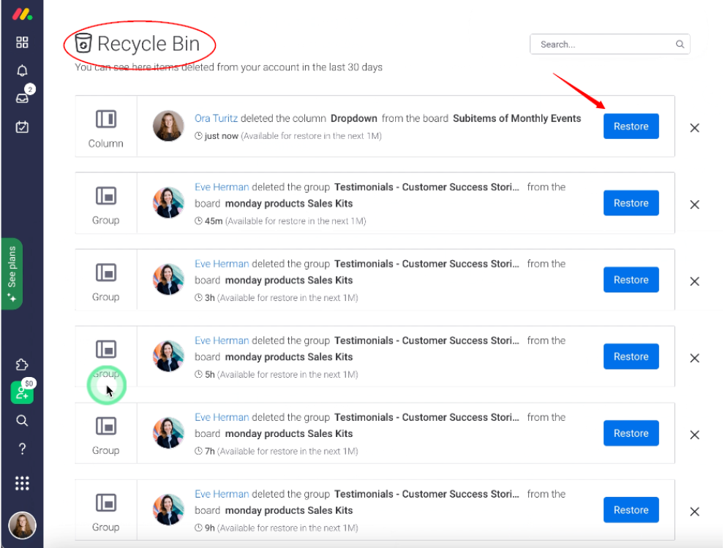Open the nine-dot apps menu
Image resolution: width=725 pixels, height=548 pixels.
pyautogui.click(x=22, y=483)
